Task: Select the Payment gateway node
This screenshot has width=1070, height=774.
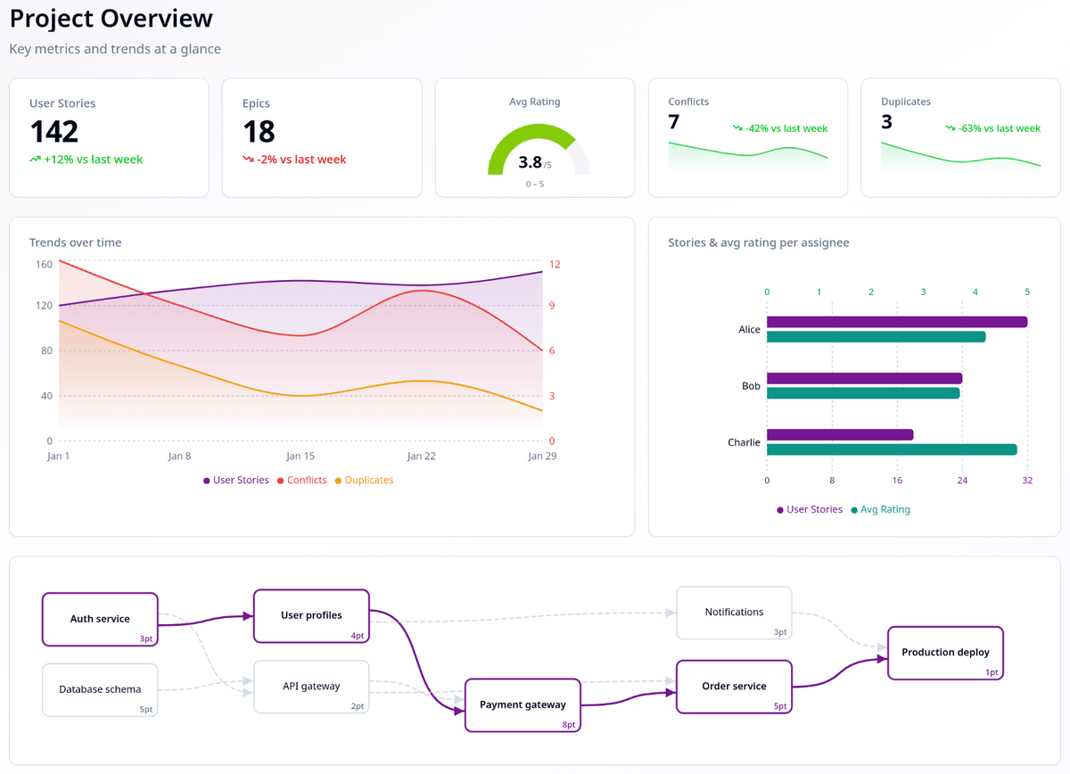Action: click(523, 704)
